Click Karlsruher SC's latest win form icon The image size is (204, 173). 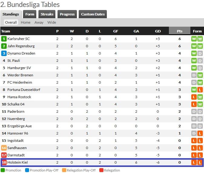[200, 39]
